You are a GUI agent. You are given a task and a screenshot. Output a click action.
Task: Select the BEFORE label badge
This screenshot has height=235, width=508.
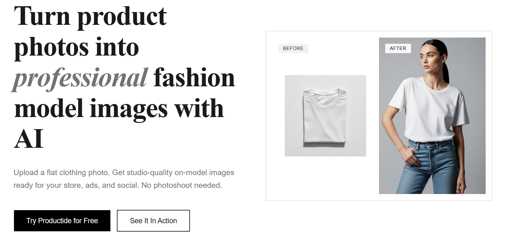[293, 48]
